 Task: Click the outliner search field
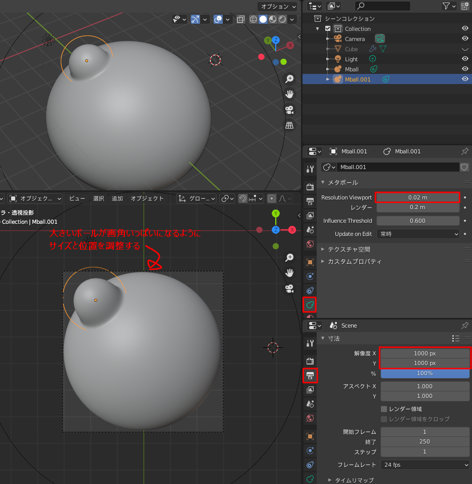click(383, 6)
